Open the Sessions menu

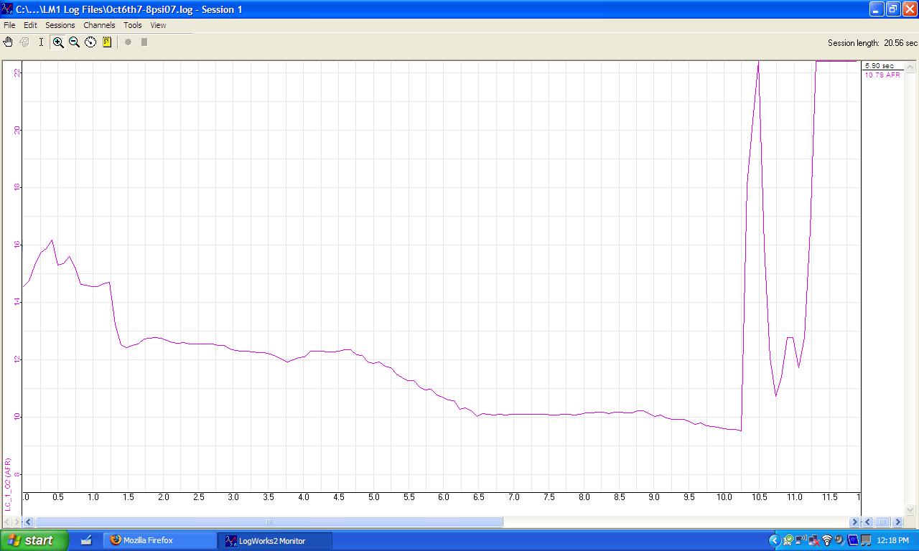pos(60,25)
